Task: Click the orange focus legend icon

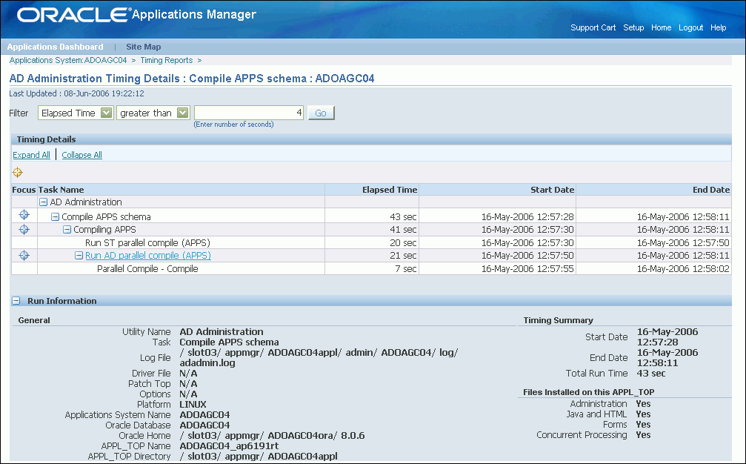Action: 18,172
